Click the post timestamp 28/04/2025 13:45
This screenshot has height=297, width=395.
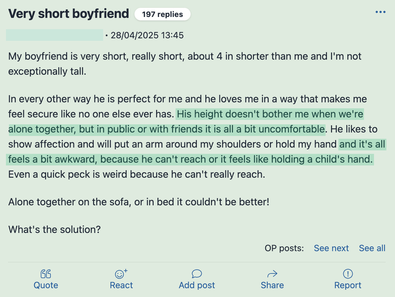(x=147, y=35)
